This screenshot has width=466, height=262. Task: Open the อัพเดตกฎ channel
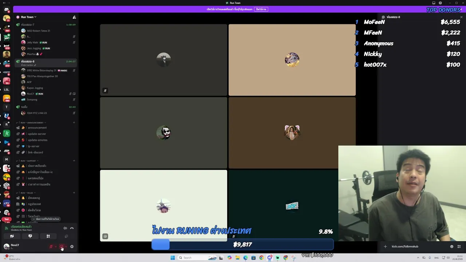34,198
